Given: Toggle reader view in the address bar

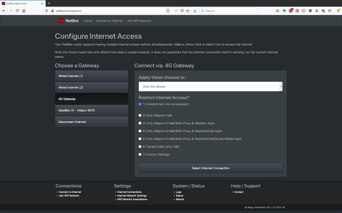Looking at the screenshot, I should click(168, 11).
